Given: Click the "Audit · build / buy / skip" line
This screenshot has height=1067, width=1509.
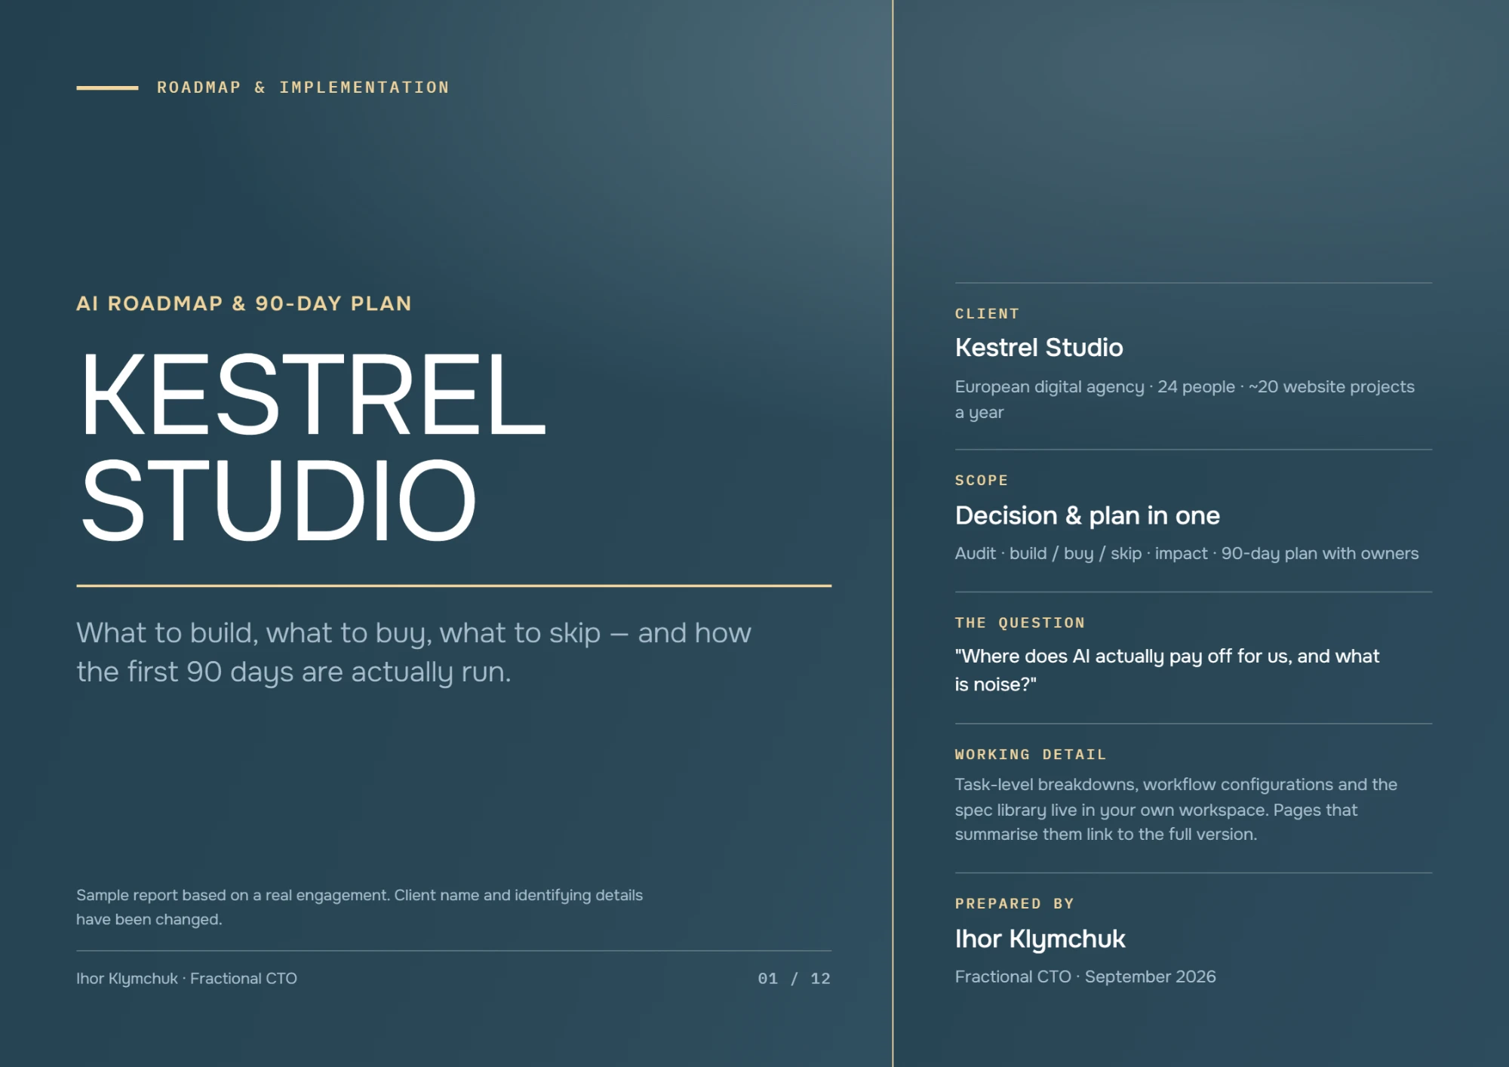Looking at the screenshot, I should [x=1187, y=554].
